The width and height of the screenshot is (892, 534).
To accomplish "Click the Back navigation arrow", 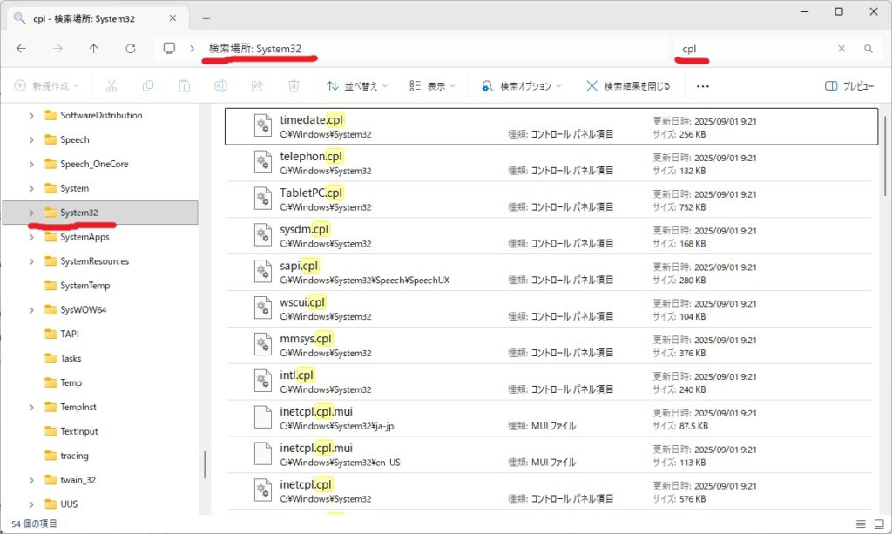I will (22, 49).
